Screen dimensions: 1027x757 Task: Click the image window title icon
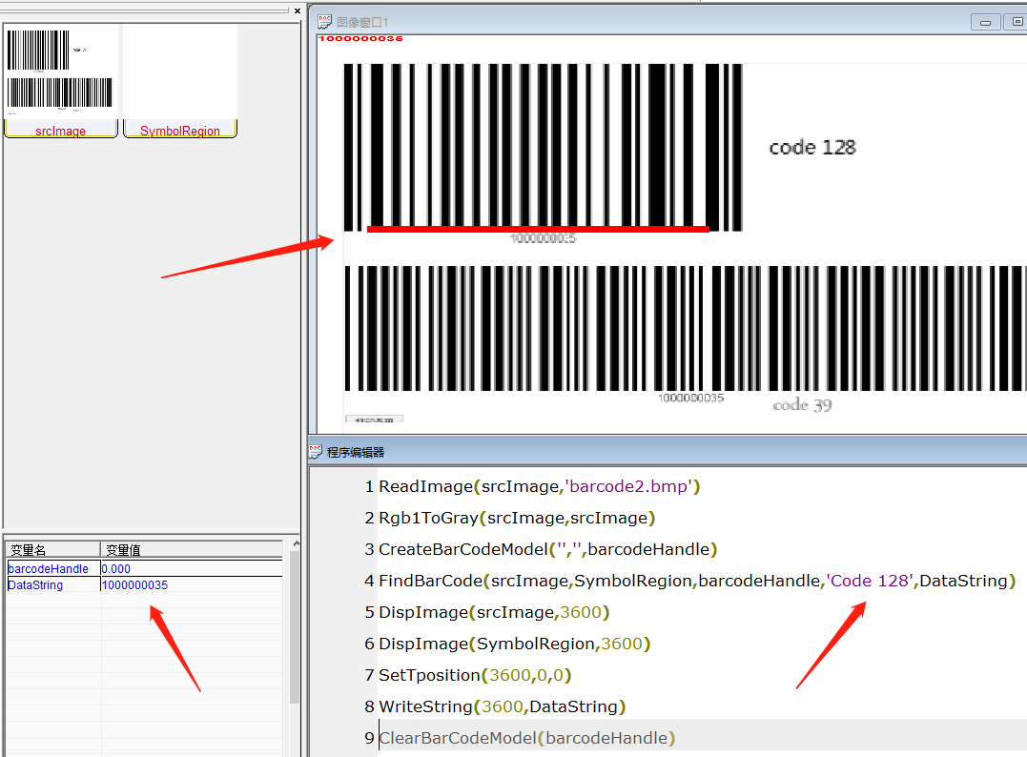tap(324, 22)
